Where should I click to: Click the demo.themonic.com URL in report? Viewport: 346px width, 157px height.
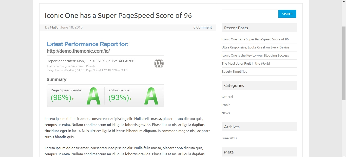[x=78, y=51]
